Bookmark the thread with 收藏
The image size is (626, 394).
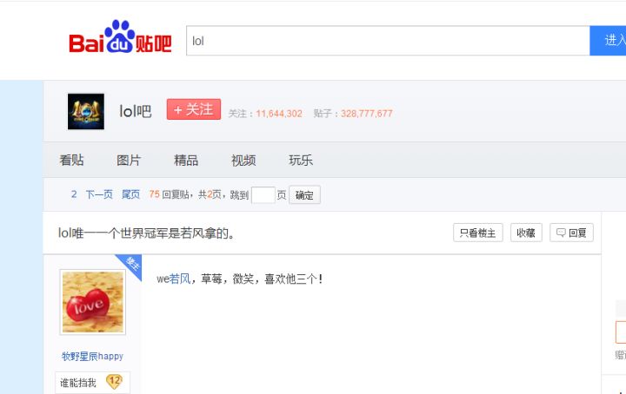[526, 233]
